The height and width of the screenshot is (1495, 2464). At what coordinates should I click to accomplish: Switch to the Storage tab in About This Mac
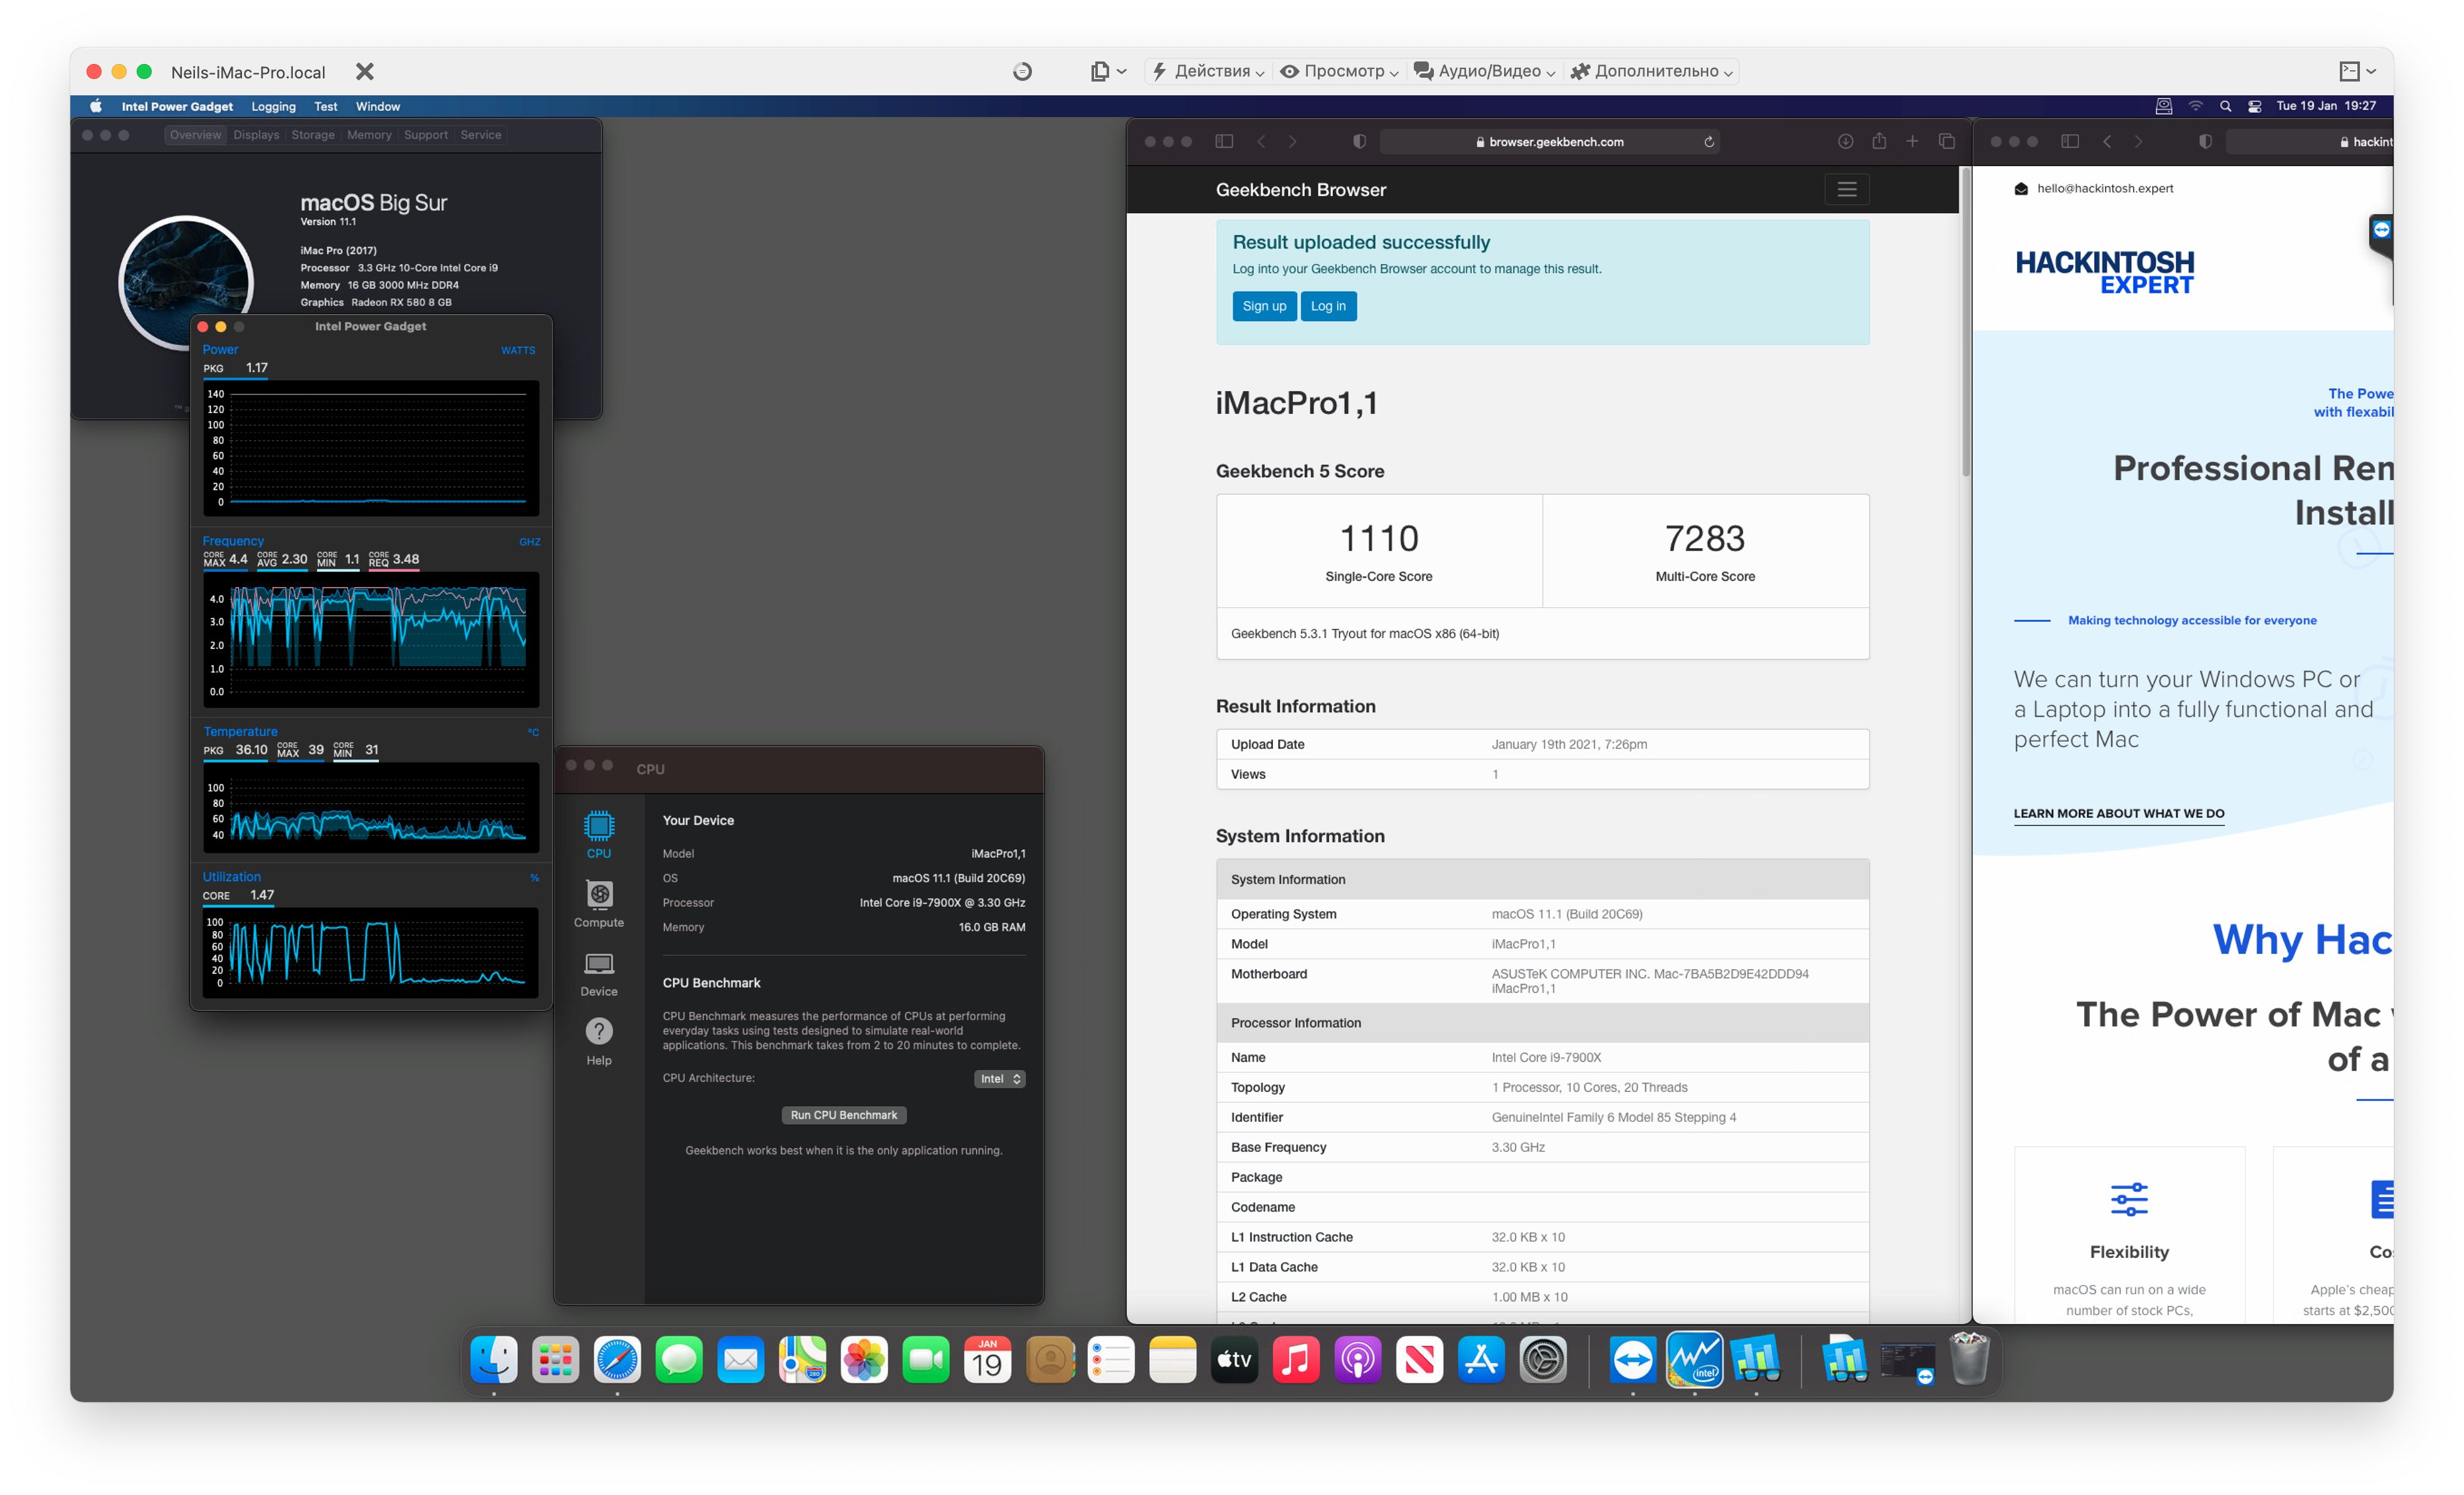pyautogui.click(x=313, y=135)
